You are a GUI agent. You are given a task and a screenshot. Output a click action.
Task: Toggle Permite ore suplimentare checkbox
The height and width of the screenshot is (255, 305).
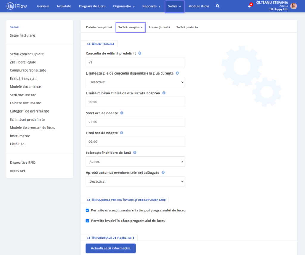(88, 210)
